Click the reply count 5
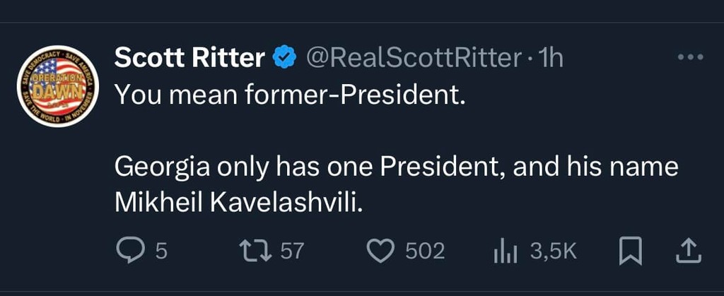Screen dimensions: 724x296 coord(160,251)
